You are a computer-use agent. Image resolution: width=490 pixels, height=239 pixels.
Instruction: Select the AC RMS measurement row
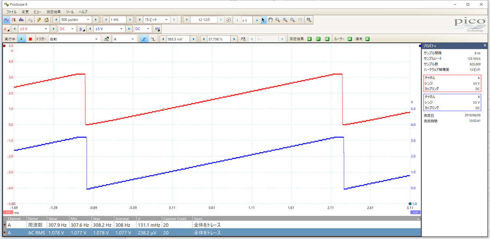115,232
